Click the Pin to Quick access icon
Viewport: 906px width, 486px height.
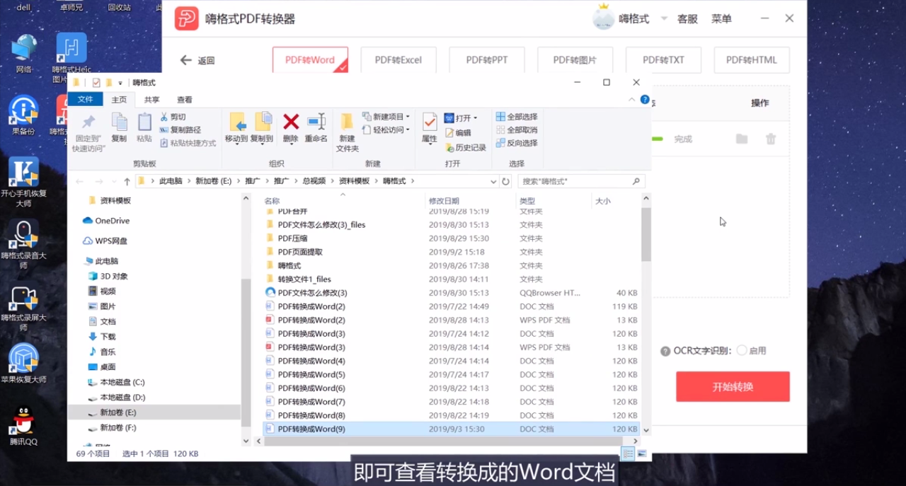[88, 122]
